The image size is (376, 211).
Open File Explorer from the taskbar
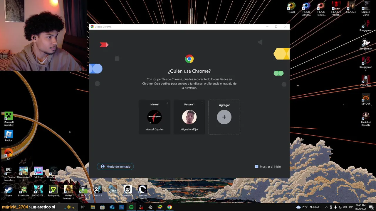(x=93, y=207)
